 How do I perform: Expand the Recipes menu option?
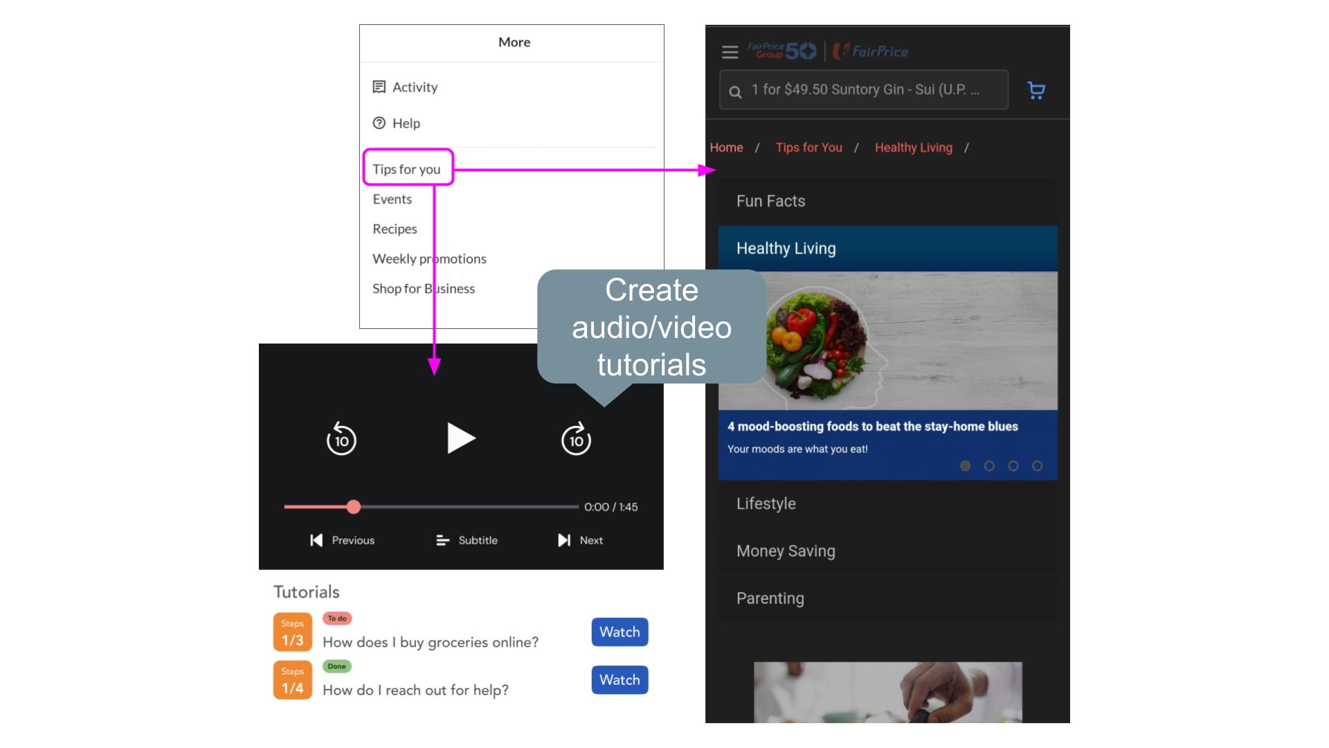pyautogui.click(x=395, y=229)
